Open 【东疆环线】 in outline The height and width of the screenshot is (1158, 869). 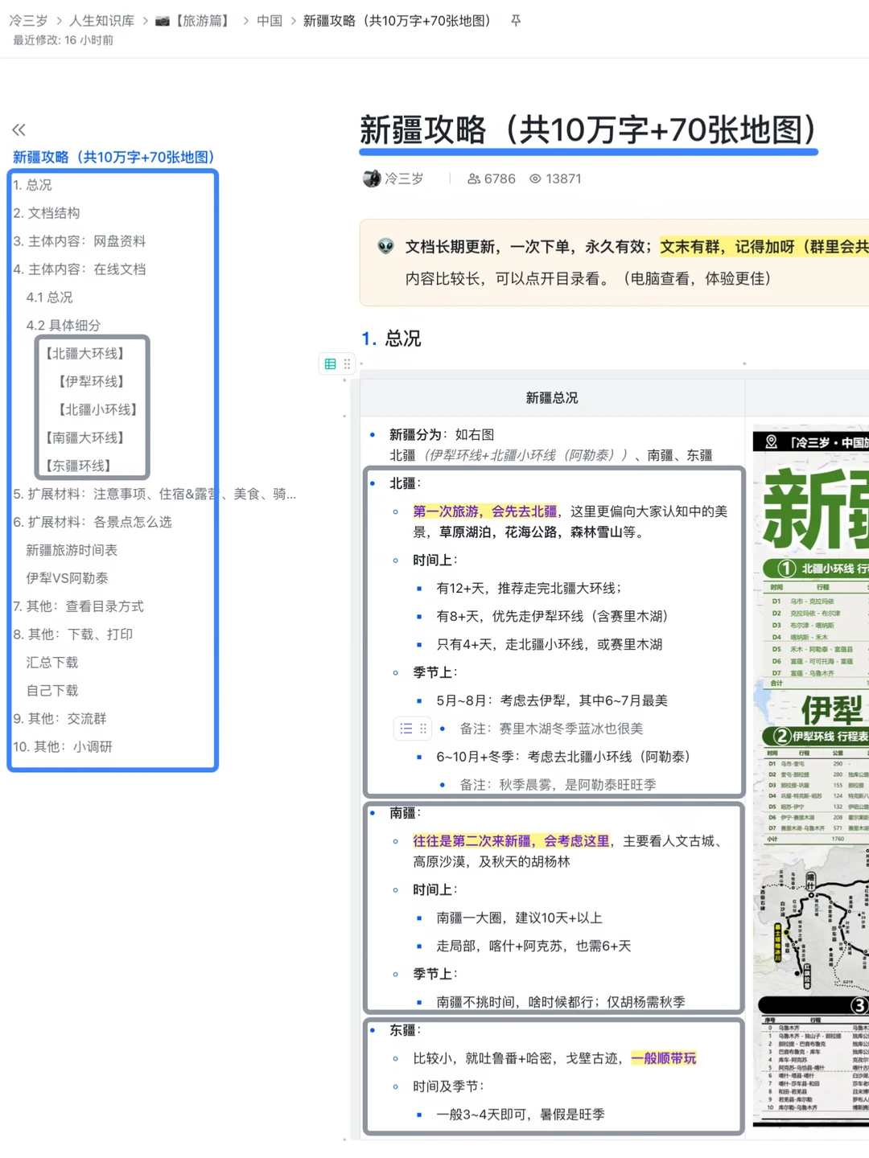[78, 466]
